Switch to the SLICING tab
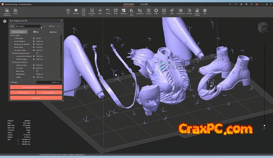 [x=144, y=4]
